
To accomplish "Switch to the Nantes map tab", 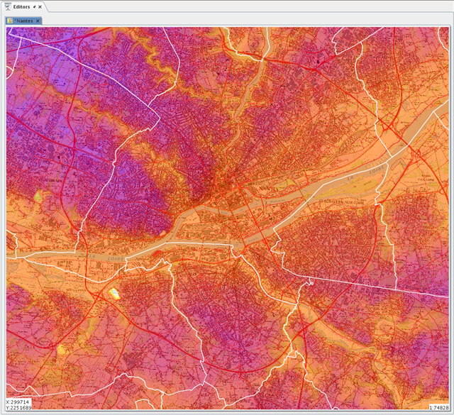I will [x=25, y=21].
